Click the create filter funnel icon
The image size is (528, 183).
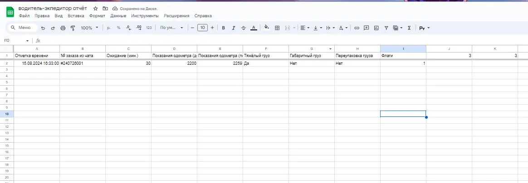point(386,28)
